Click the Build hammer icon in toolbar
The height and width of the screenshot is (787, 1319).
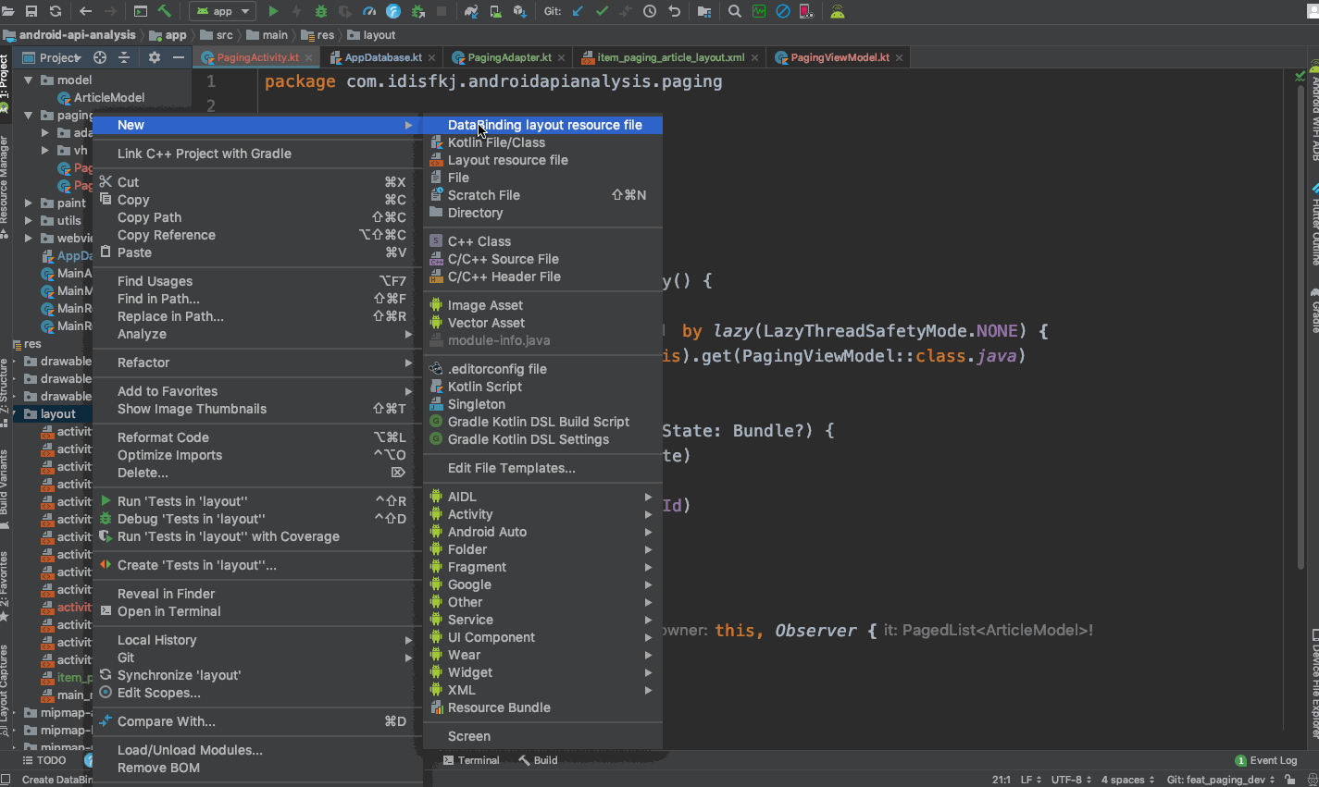point(164,11)
